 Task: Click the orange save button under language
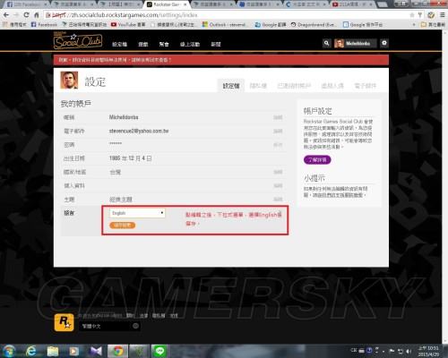123,226
